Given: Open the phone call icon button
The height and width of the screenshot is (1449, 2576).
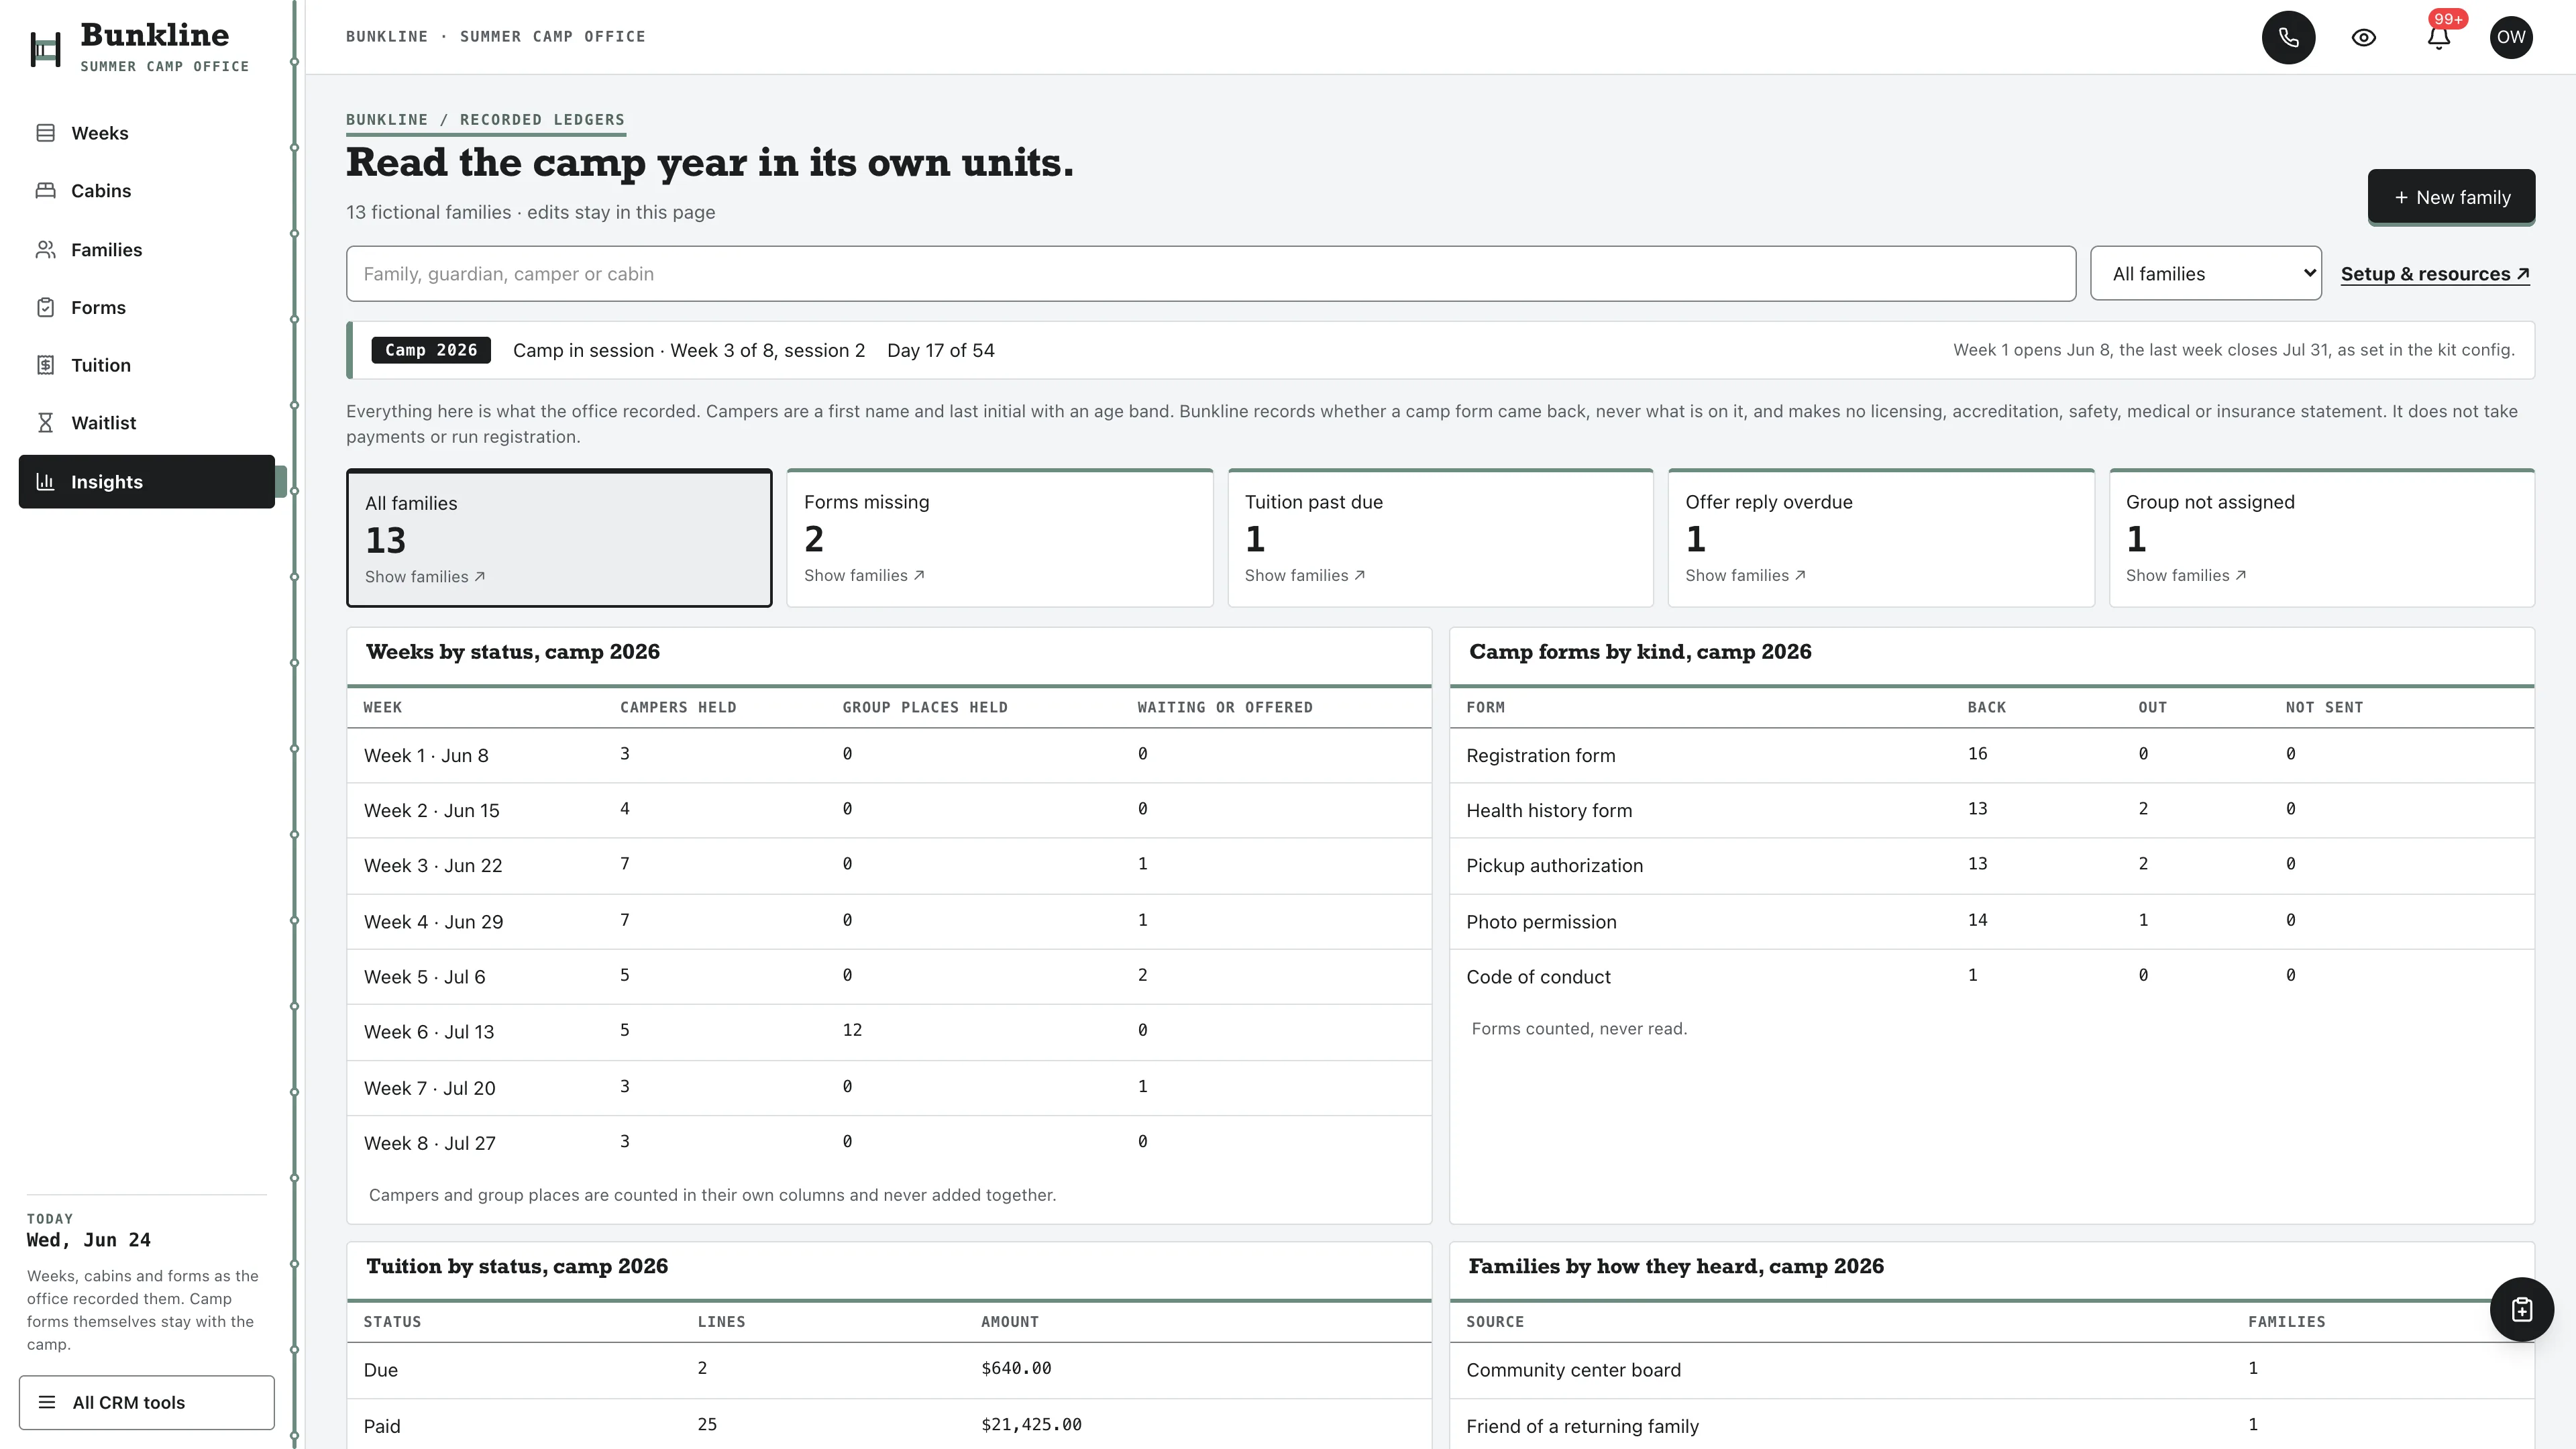Looking at the screenshot, I should point(2288,38).
